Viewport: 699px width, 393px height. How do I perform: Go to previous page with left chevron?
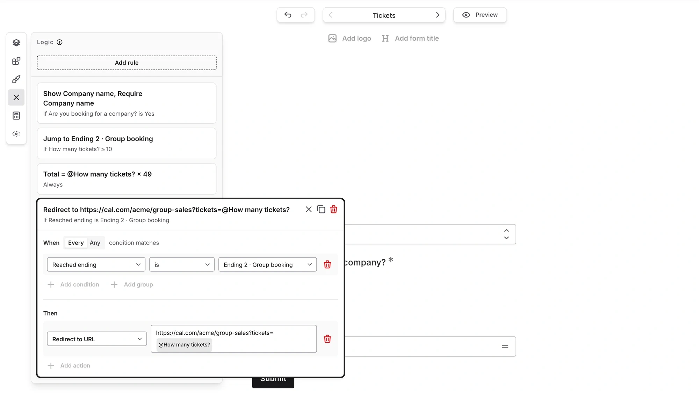[x=330, y=15]
